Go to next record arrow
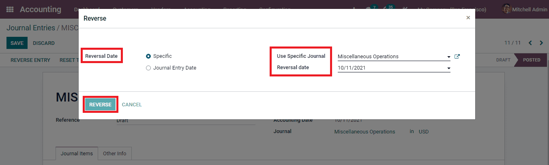This screenshot has width=549, height=165. tap(541, 43)
